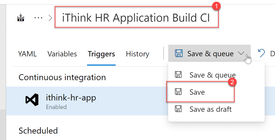Click the pipeline name iThink HR Application Build CI
The width and height of the screenshot is (275, 140).
click(x=136, y=18)
